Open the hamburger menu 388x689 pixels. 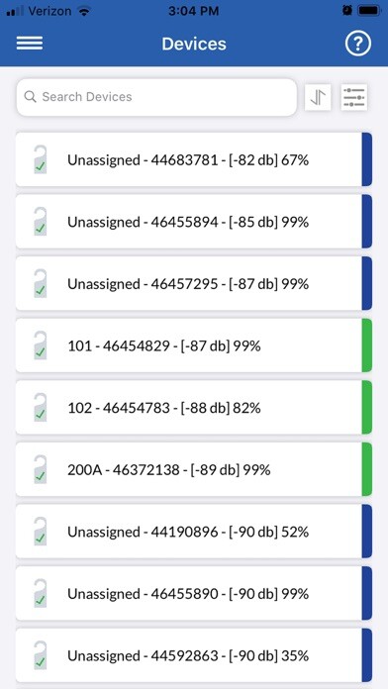(x=30, y=44)
